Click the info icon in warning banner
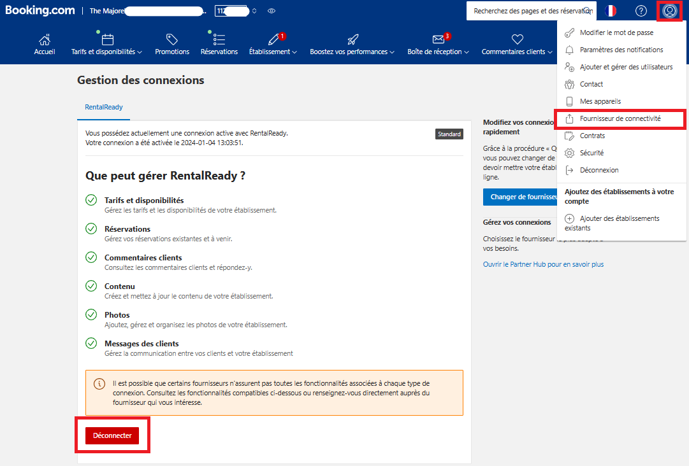689x466 pixels. [x=99, y=384]
